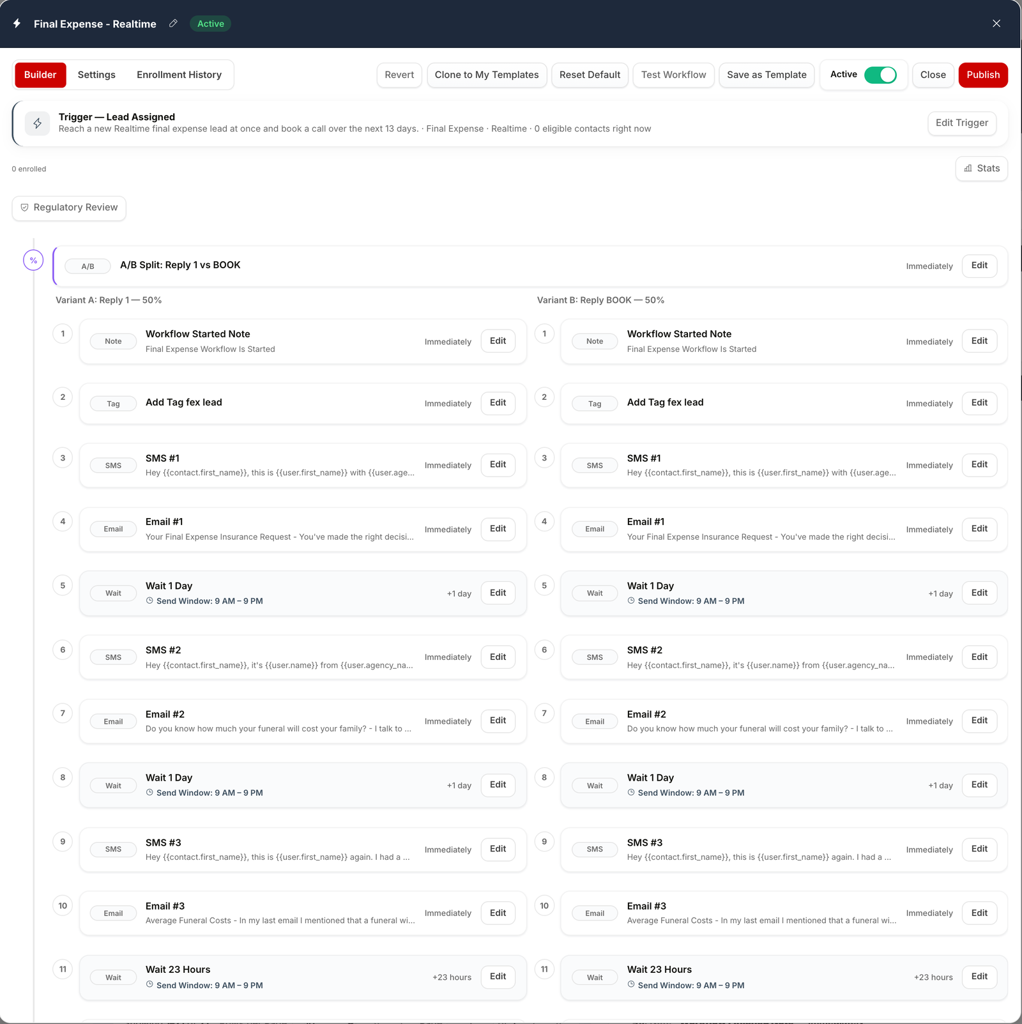Viewport: 1022px width, 1024px height.
Task: Click the SMS badge of Variant B SMS #3
Action: point(595,850)
